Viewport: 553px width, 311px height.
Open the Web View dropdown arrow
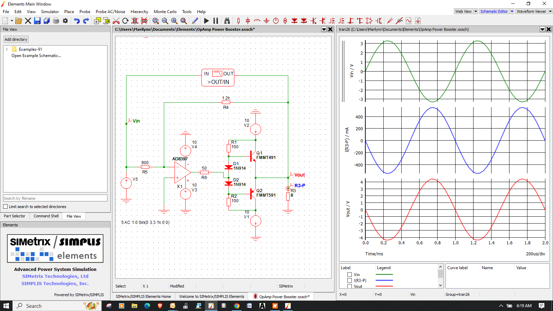point(476,11)
